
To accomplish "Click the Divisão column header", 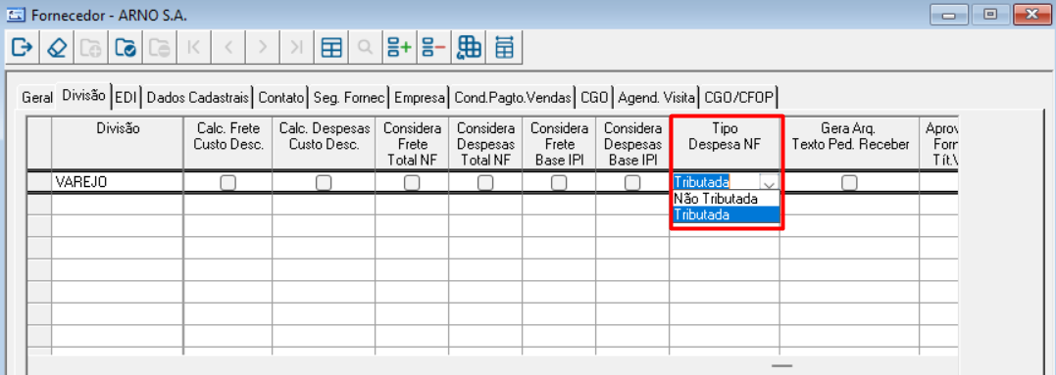I will [118, 143].
